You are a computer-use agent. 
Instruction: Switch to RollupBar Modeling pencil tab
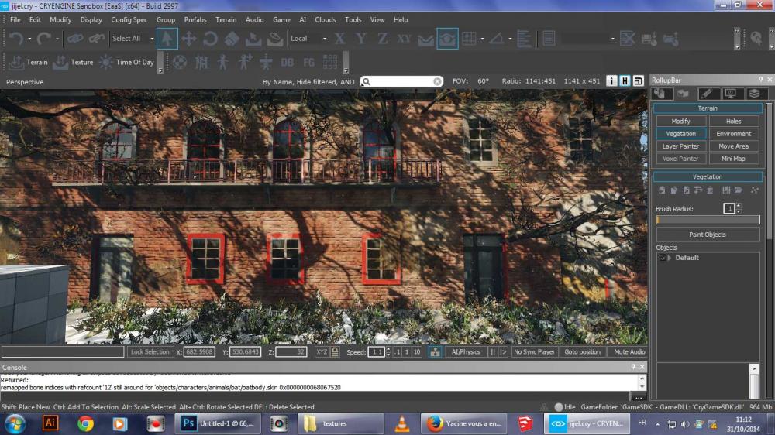pyautogui.click(x=708, y=94)
